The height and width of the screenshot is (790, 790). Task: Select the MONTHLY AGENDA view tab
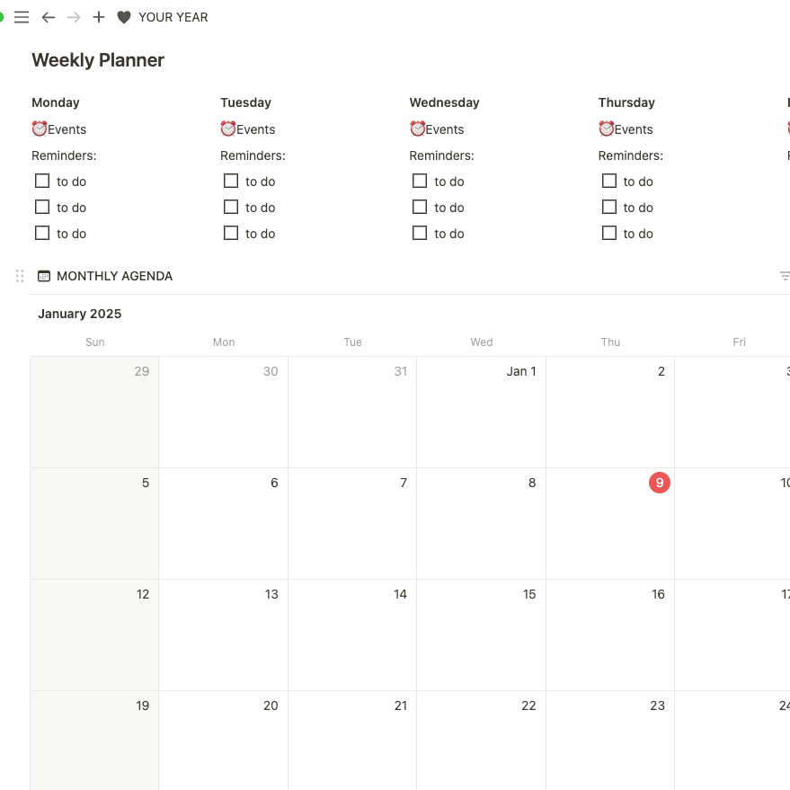coord(114,276)
